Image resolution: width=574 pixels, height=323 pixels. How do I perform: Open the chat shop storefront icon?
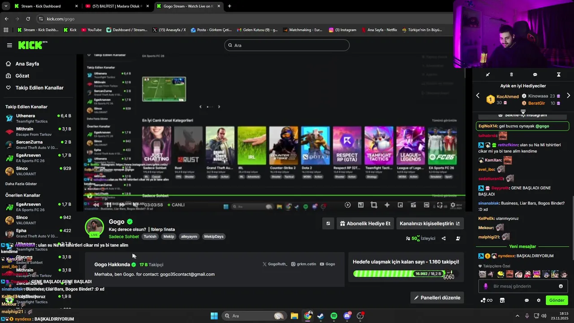(x=502, y=300)
